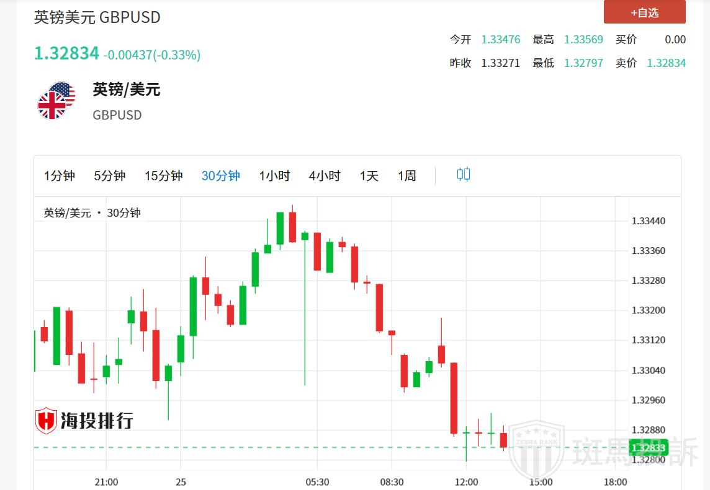Click the 05:30 time axis marker
This screenshot has height=490, width=710.
[x=317, y=482]
